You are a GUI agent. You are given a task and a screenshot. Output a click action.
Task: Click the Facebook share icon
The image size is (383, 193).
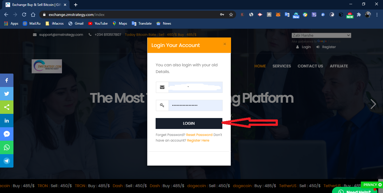7,80
